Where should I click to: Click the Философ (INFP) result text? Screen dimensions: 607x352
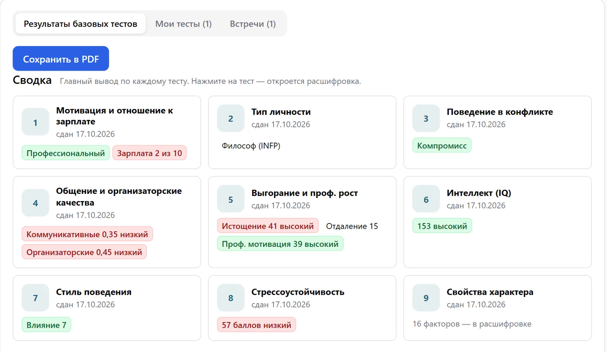tap(251, 146)
